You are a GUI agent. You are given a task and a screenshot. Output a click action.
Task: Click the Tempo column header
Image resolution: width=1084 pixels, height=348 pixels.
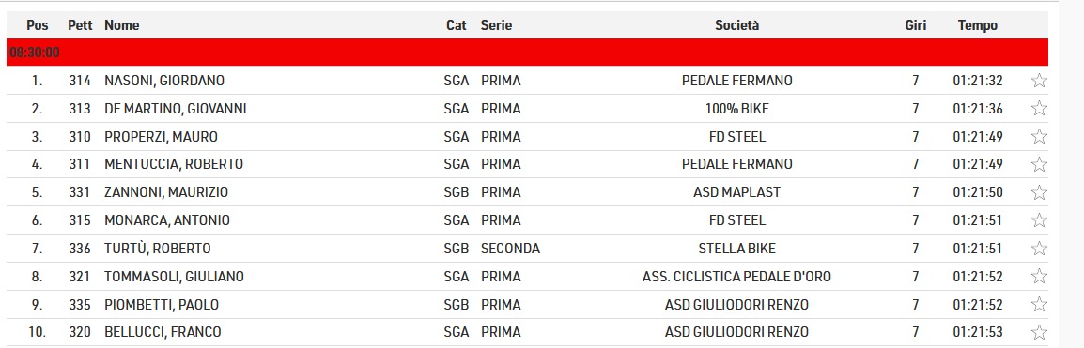pos(978,25)
